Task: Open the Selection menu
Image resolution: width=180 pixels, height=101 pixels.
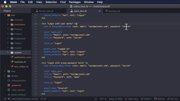Action: 51,2
